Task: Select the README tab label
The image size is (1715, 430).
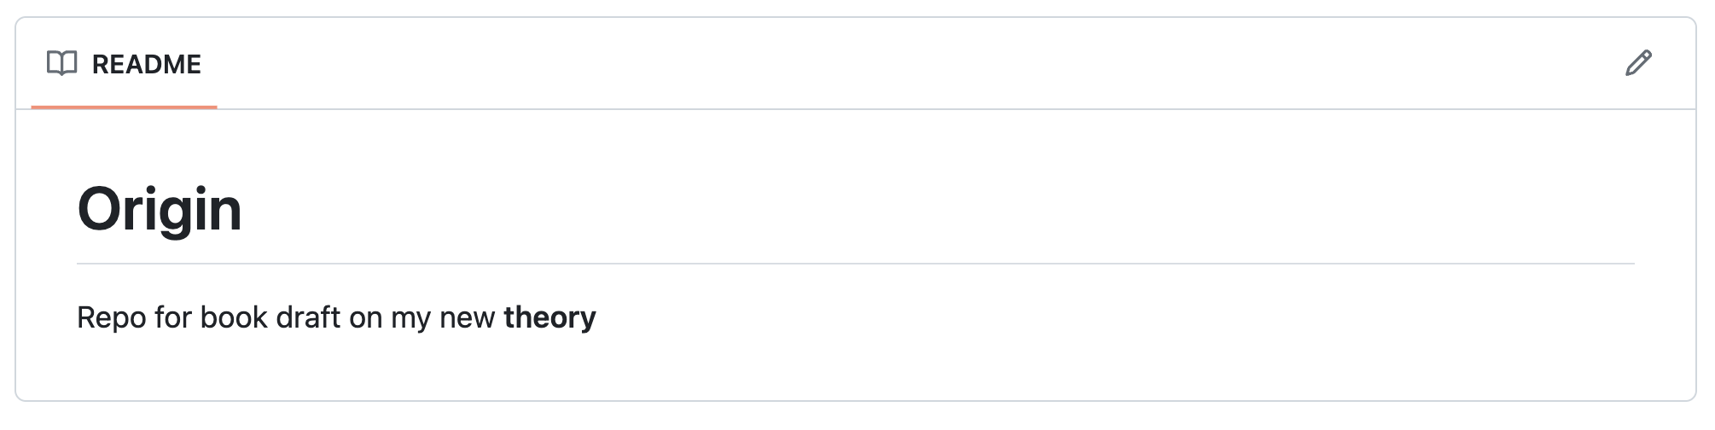Action: pyautogui.click(x=146, y=65)
